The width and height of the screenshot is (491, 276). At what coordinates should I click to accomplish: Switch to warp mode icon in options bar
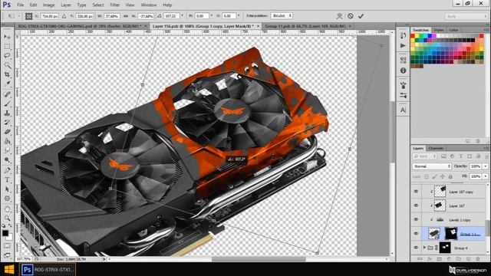(x=339, y=16)
